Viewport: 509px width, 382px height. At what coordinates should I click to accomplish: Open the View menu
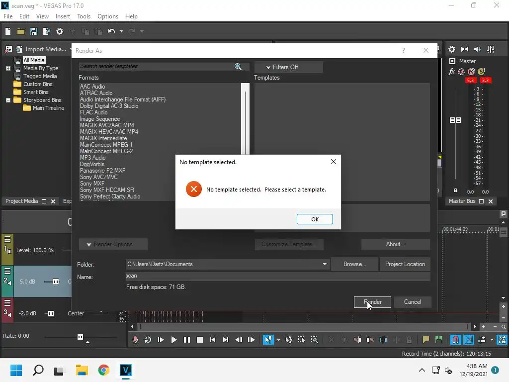coord(42,16)
